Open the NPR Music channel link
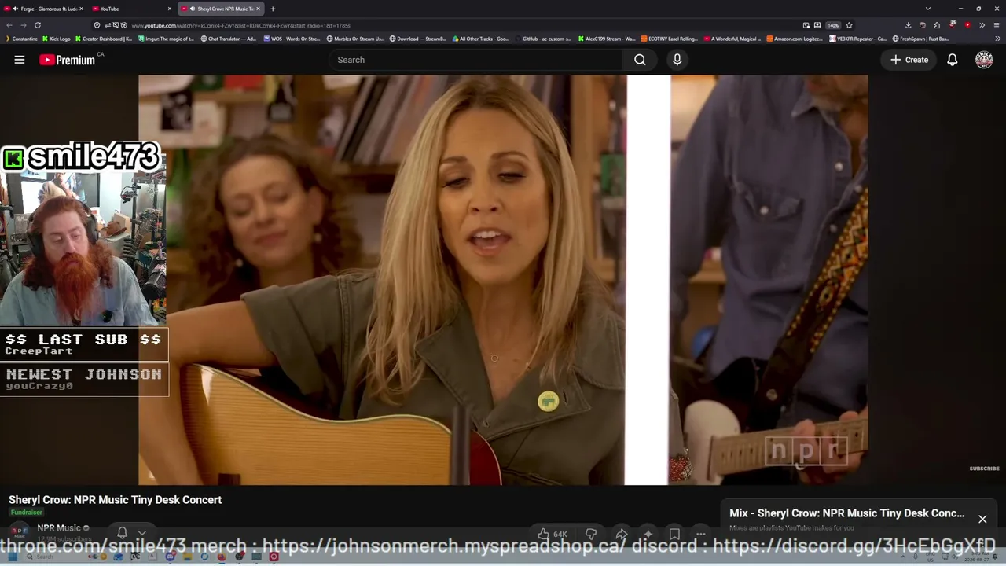This screenshot has height=566, width=1006. 60,528
